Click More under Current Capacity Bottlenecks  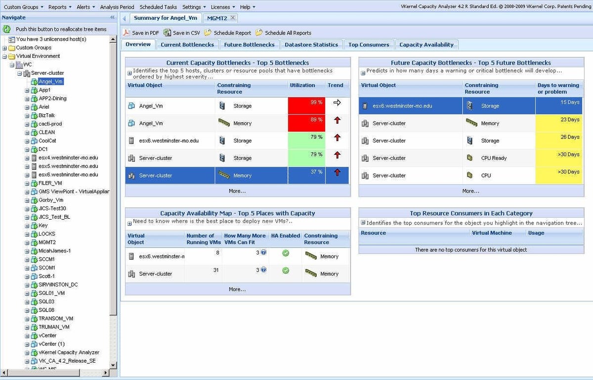coord(237,190)
